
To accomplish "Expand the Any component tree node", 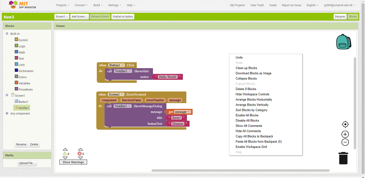I will point(7,113).
